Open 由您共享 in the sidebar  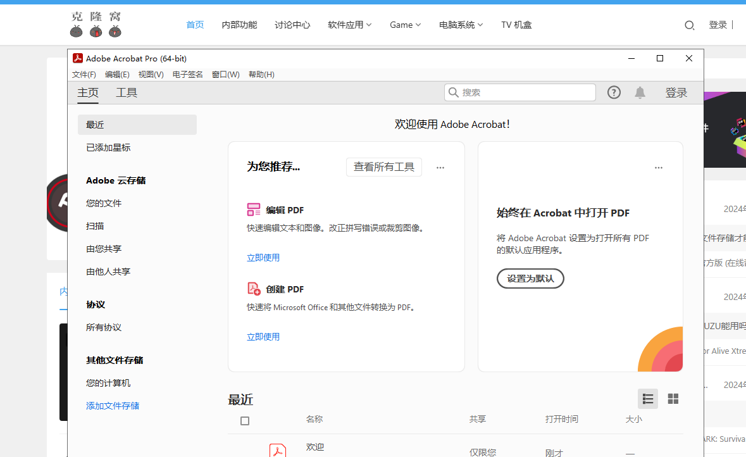click(104, 249)
